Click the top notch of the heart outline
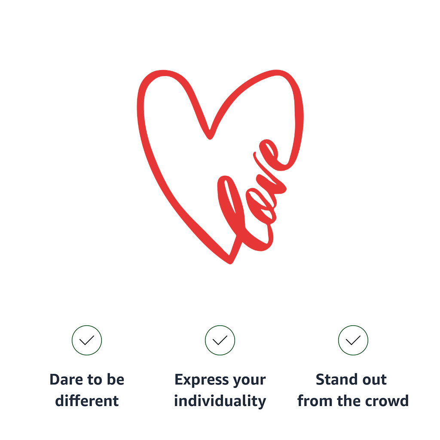The image size is (440, 440). coord(210,135)
